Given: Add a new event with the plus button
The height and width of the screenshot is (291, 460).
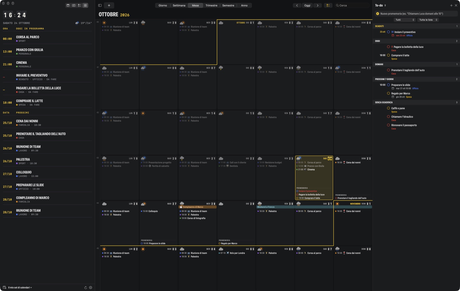Looking at the screenshot, I should click(x=109, y=5).
